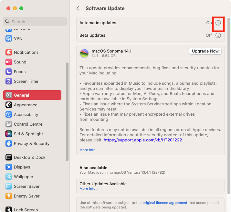Select Focus in the sidebar
The height and width of the screenshot is (212, 231).
(x=32, y=72)
